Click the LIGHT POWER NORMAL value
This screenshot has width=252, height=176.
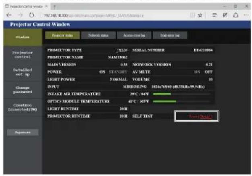coord(119,79)
